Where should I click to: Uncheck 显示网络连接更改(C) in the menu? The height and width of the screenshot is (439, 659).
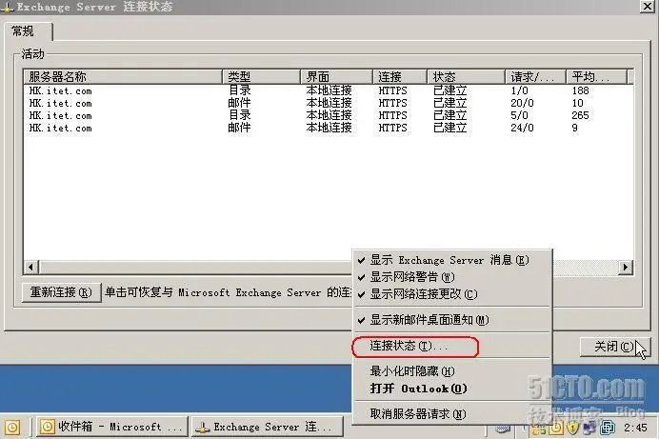[451, 294]
